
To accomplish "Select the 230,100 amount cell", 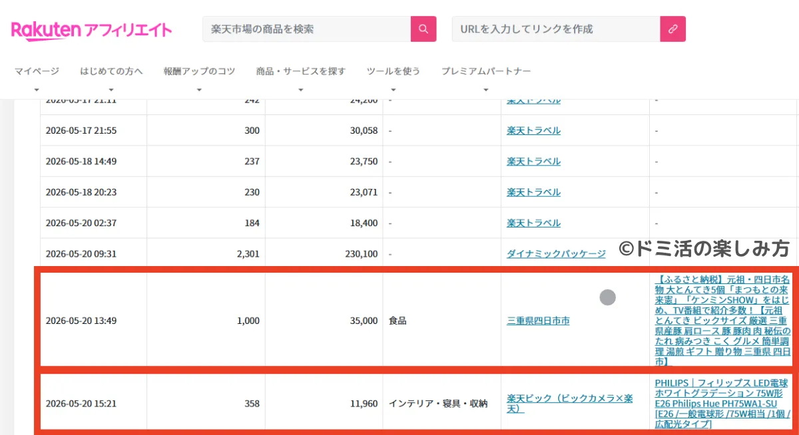I will [x=324, y=253].
